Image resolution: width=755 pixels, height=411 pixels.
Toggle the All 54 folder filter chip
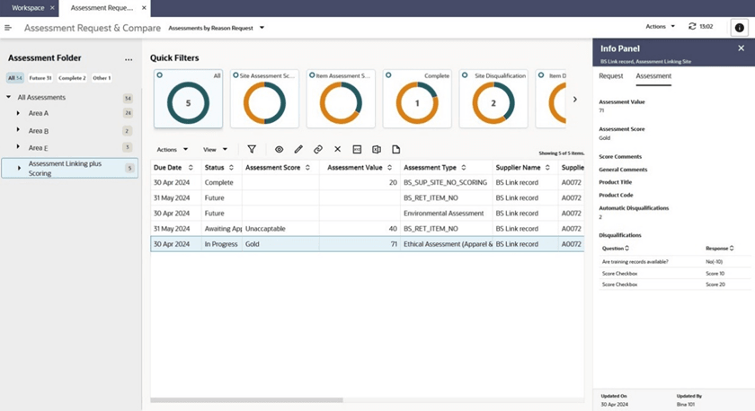15,78
